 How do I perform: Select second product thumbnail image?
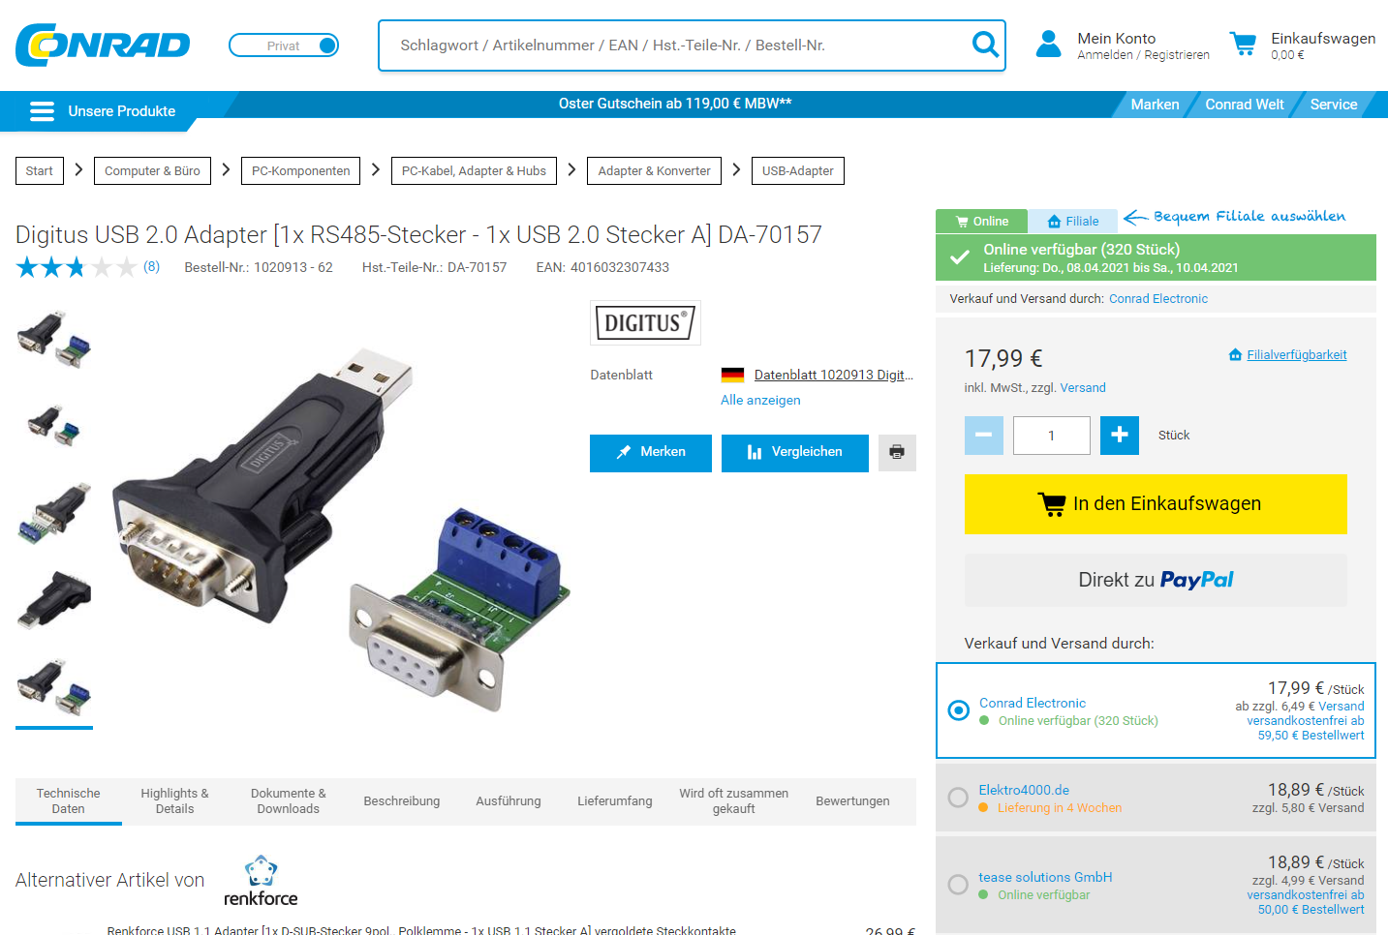point(54,424)
